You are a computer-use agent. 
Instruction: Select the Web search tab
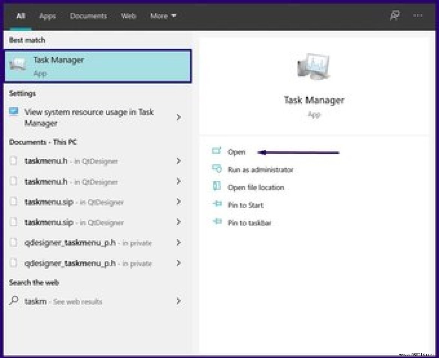[x=128, y=16]
